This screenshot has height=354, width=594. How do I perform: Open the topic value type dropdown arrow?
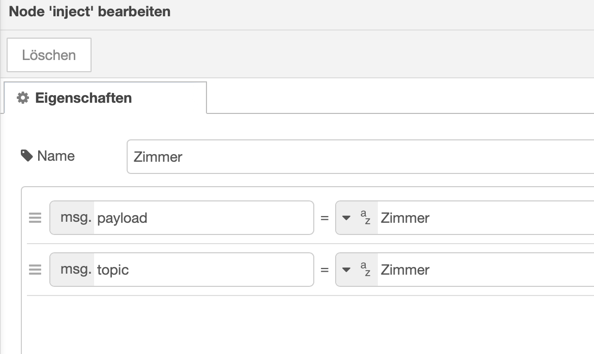pos(346,270)
